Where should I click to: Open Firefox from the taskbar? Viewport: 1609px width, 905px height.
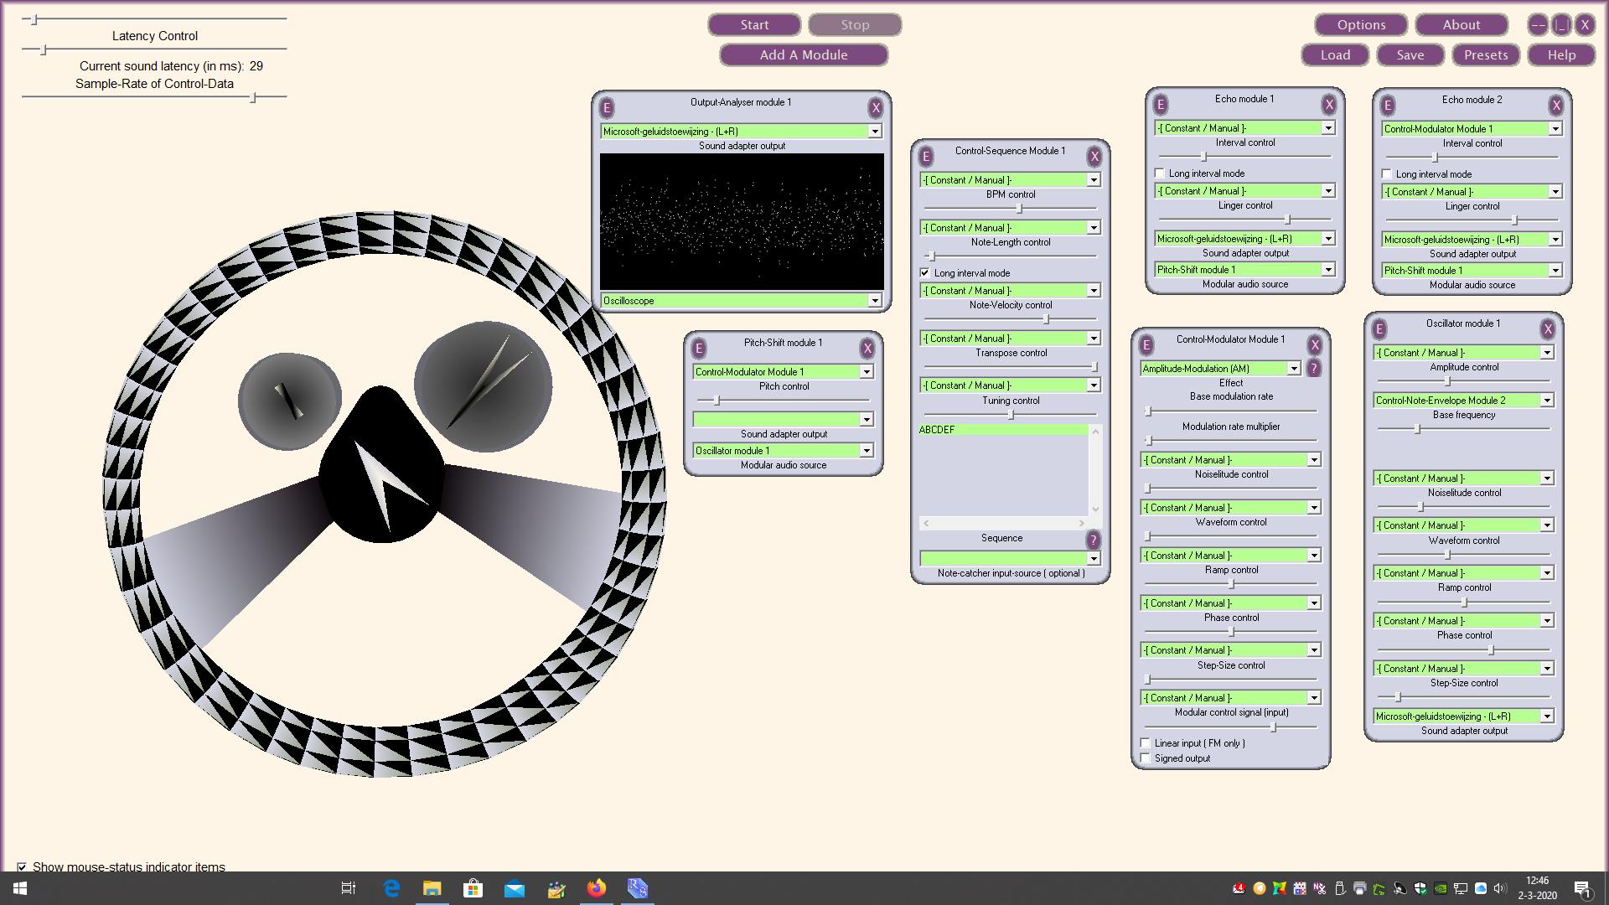click(x=597, y=888)
